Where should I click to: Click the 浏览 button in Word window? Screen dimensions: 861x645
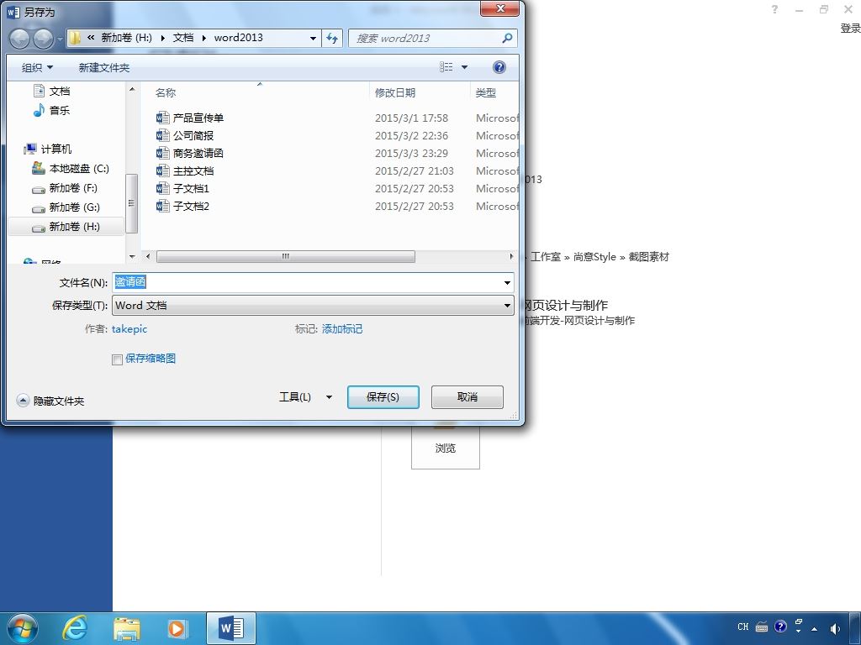click(446, 445)
